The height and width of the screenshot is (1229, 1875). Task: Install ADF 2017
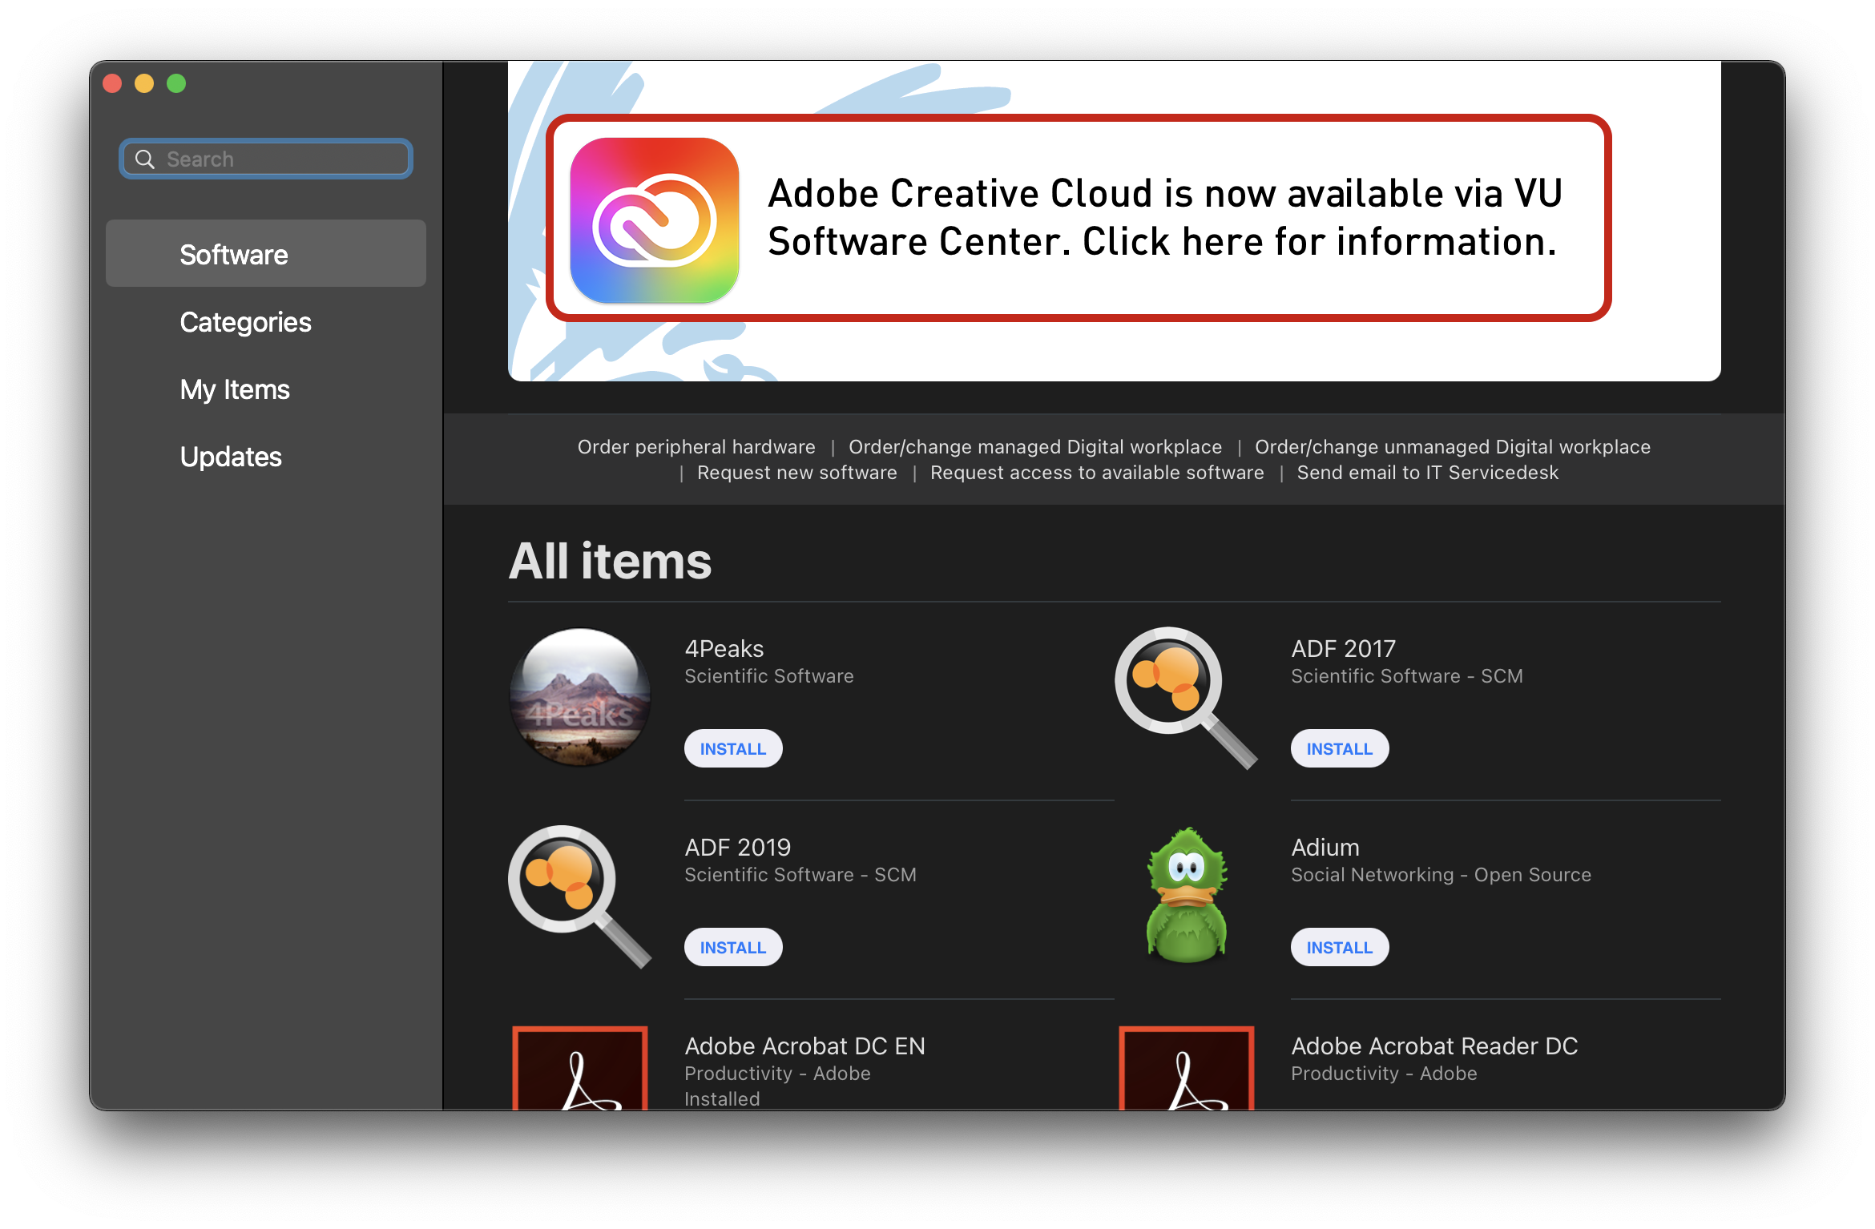pos(1340,748)
